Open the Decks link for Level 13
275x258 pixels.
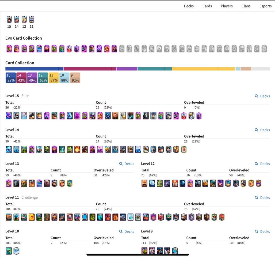[127, 164]
